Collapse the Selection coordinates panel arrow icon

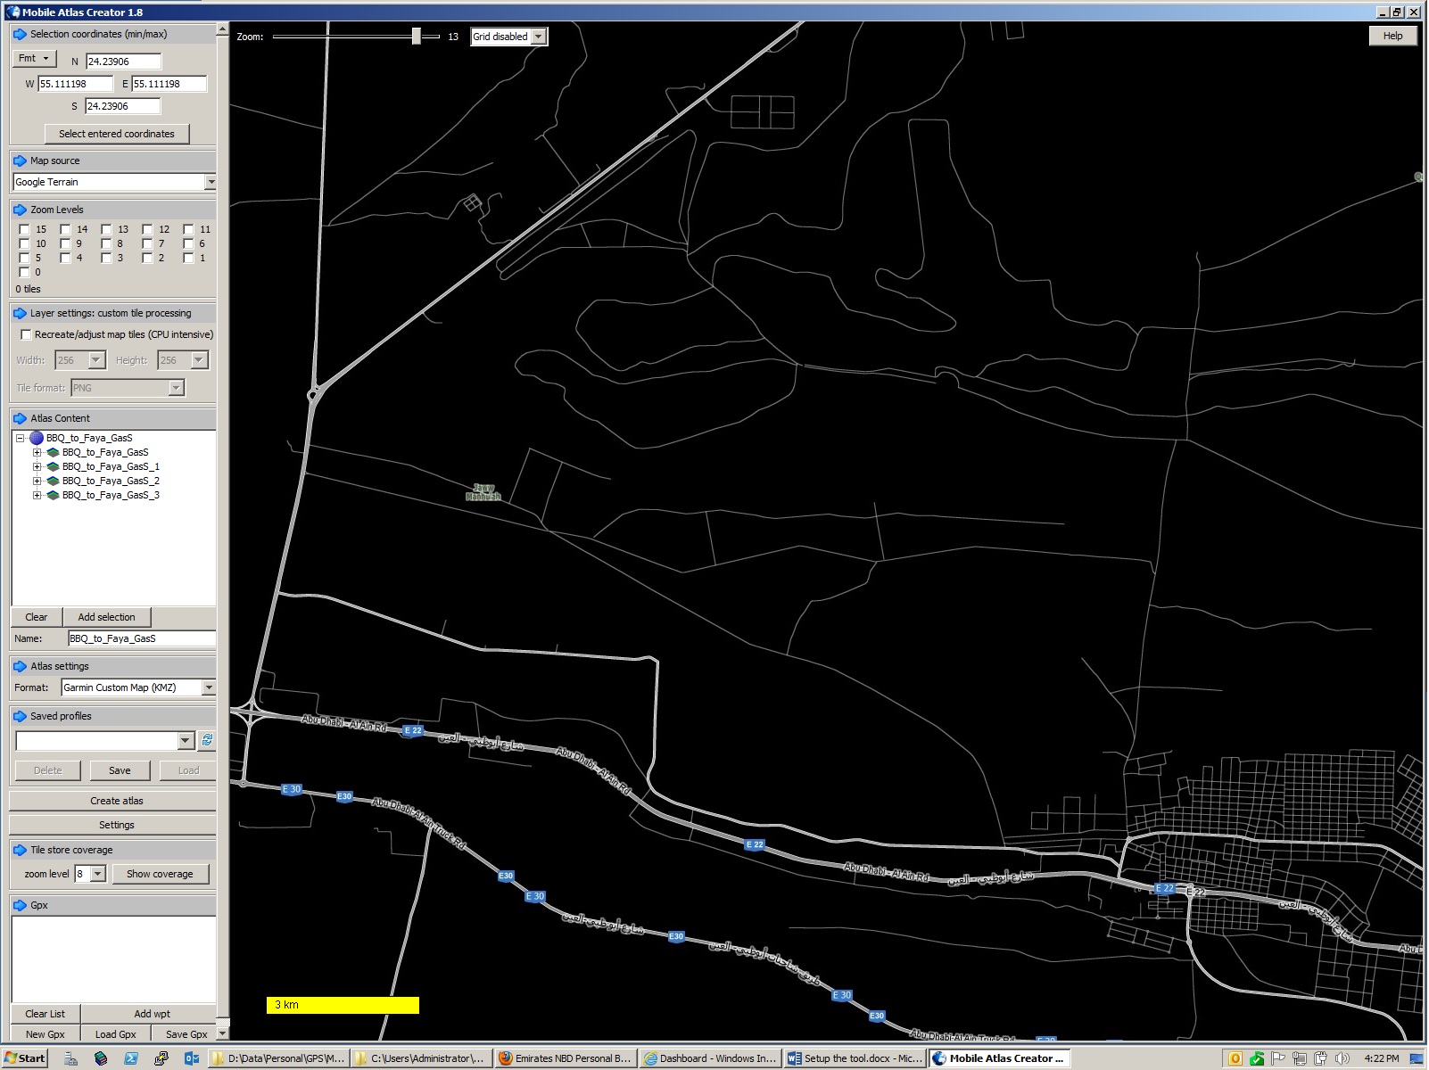[20, 34]
